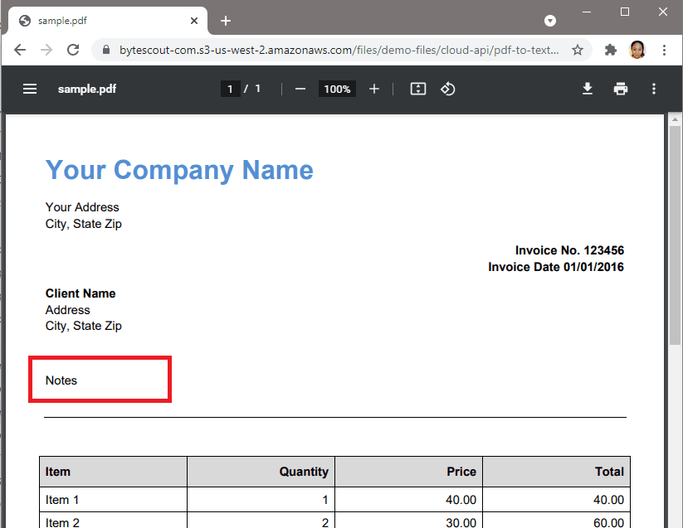Open the PDF more options menu
Screen dimensions: 683x528
click(x=654, y=89)
